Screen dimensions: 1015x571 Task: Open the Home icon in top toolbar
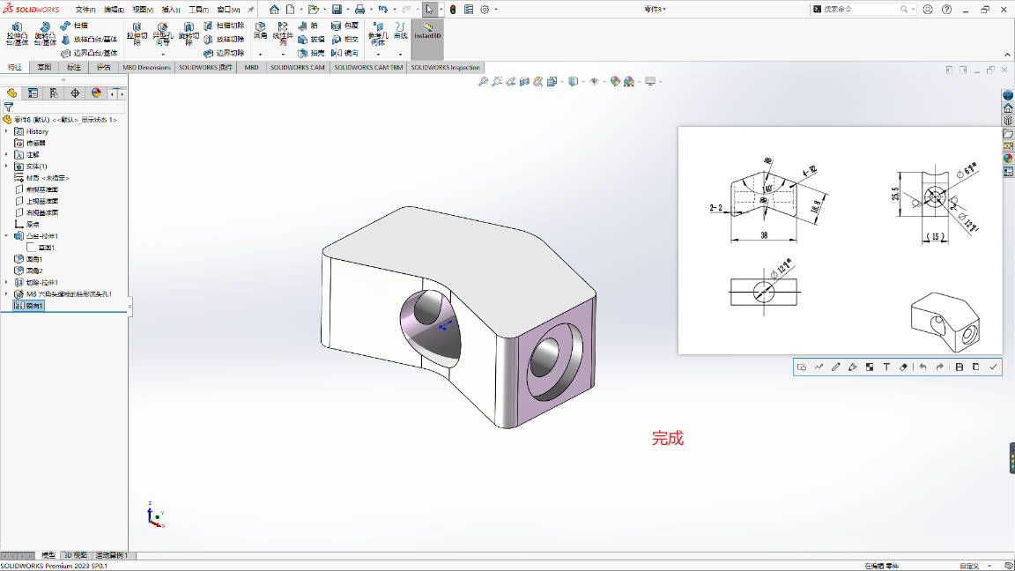point(275,9)
